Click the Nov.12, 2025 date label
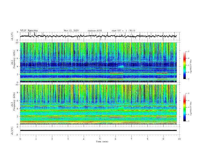 point(71,31)
